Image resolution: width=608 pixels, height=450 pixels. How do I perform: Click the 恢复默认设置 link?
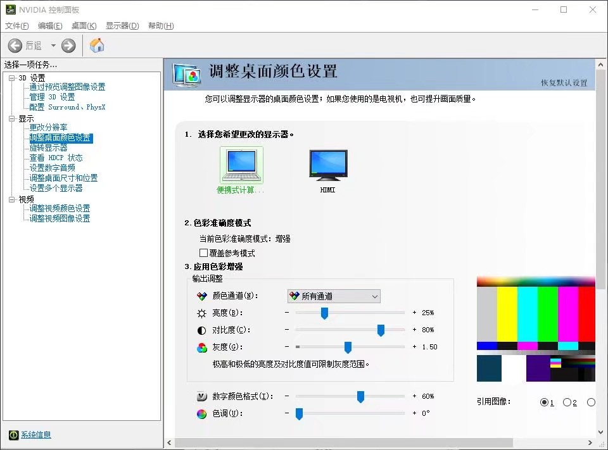click(x=564, y=82)
